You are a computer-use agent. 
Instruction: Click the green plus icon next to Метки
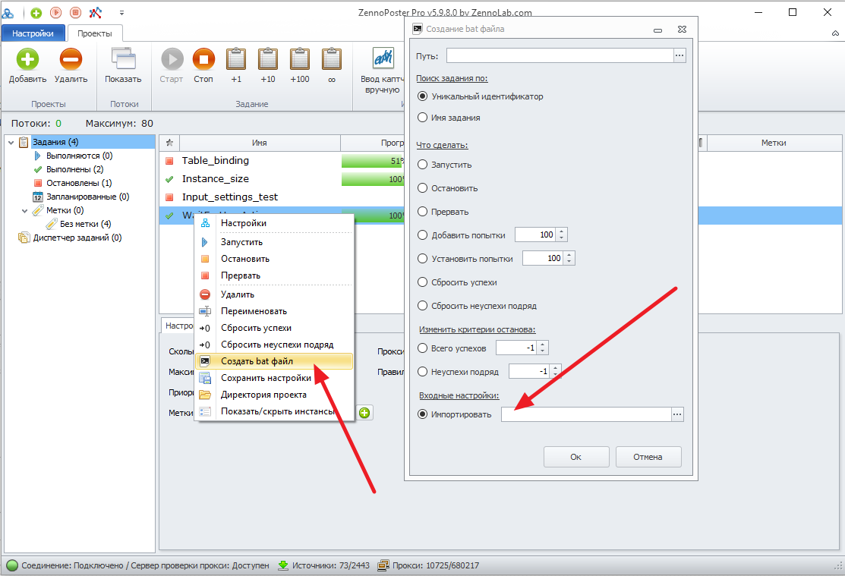[365, 413]
